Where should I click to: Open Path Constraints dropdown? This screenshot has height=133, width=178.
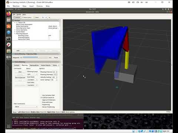(26, 107)
